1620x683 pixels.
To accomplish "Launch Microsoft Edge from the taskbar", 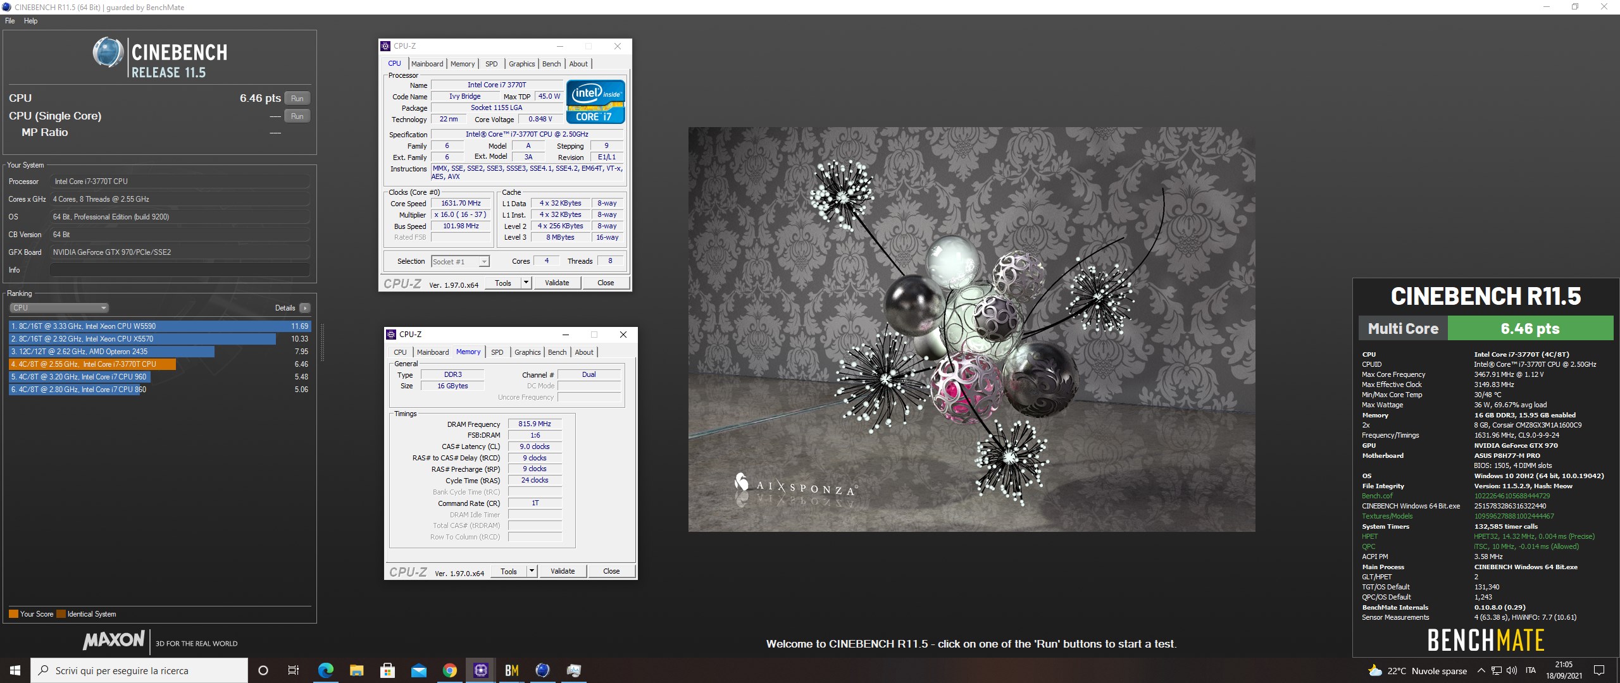I will (325, 670).
